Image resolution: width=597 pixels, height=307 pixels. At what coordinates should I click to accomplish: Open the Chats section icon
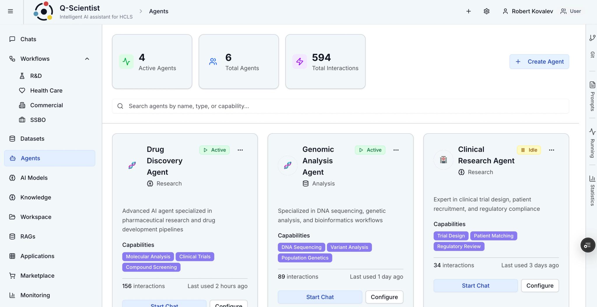(12, 39)
